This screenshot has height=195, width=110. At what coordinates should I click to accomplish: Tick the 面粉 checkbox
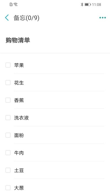tap(8, 135)
